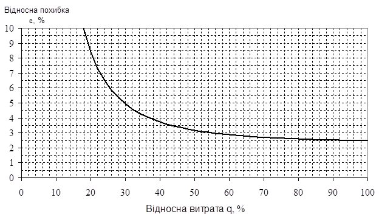Viewport: 379px width, 220px height.
Task: Click the x-axis title 'Відносна витрата q, %'
Action: (196, 209)
